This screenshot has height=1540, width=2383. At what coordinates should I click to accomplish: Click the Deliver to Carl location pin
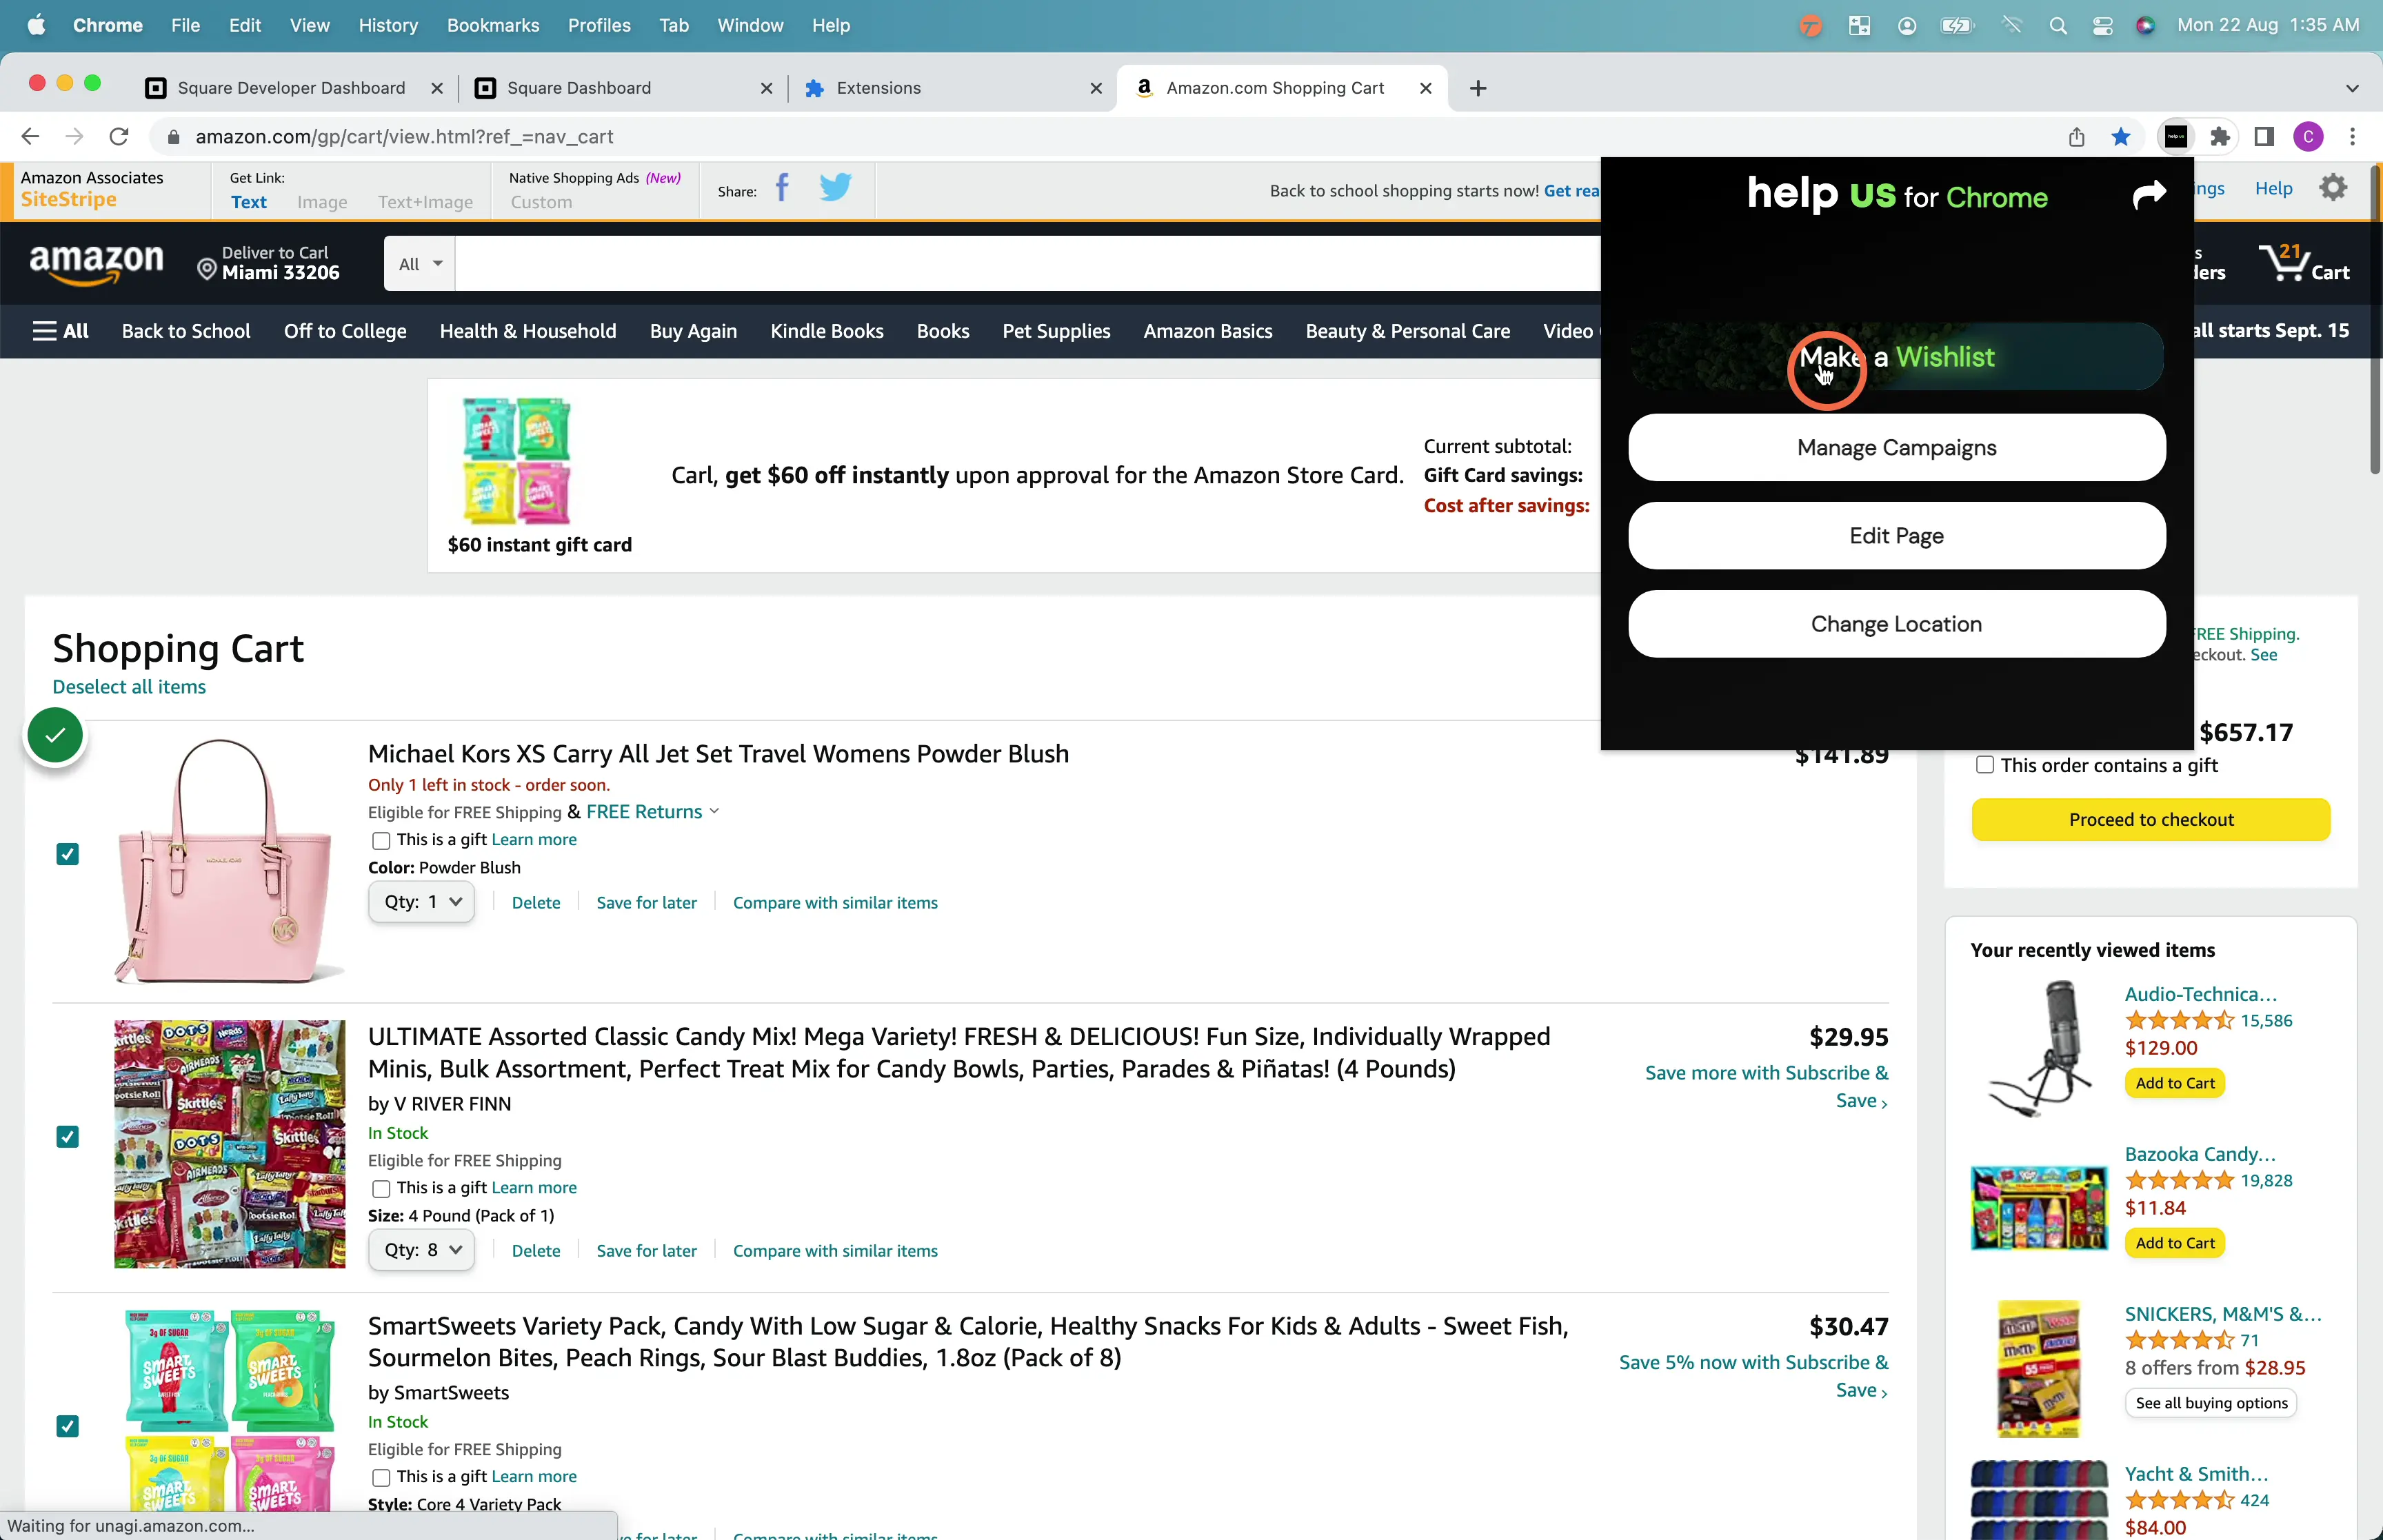click(x=207, y=269)
